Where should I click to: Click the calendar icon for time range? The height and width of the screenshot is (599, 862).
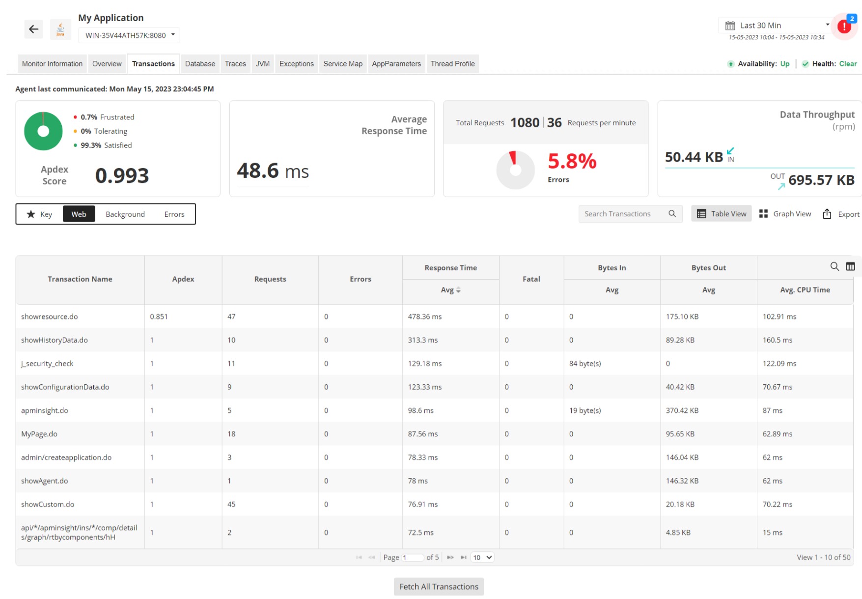pyautogui.click(x=730, y=25)
